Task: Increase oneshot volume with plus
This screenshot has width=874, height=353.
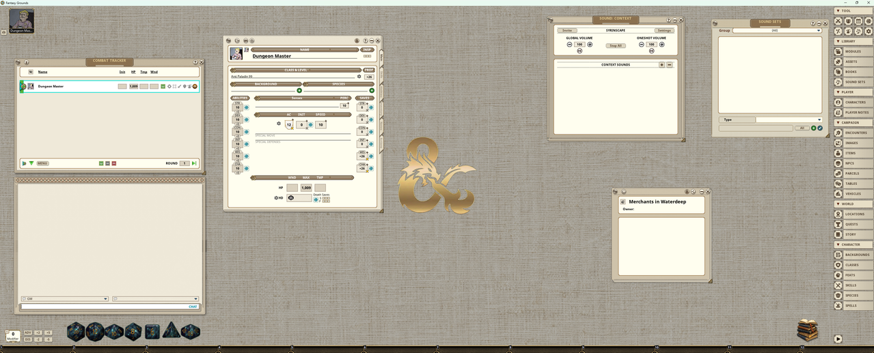Action: (x=662, y=44)
